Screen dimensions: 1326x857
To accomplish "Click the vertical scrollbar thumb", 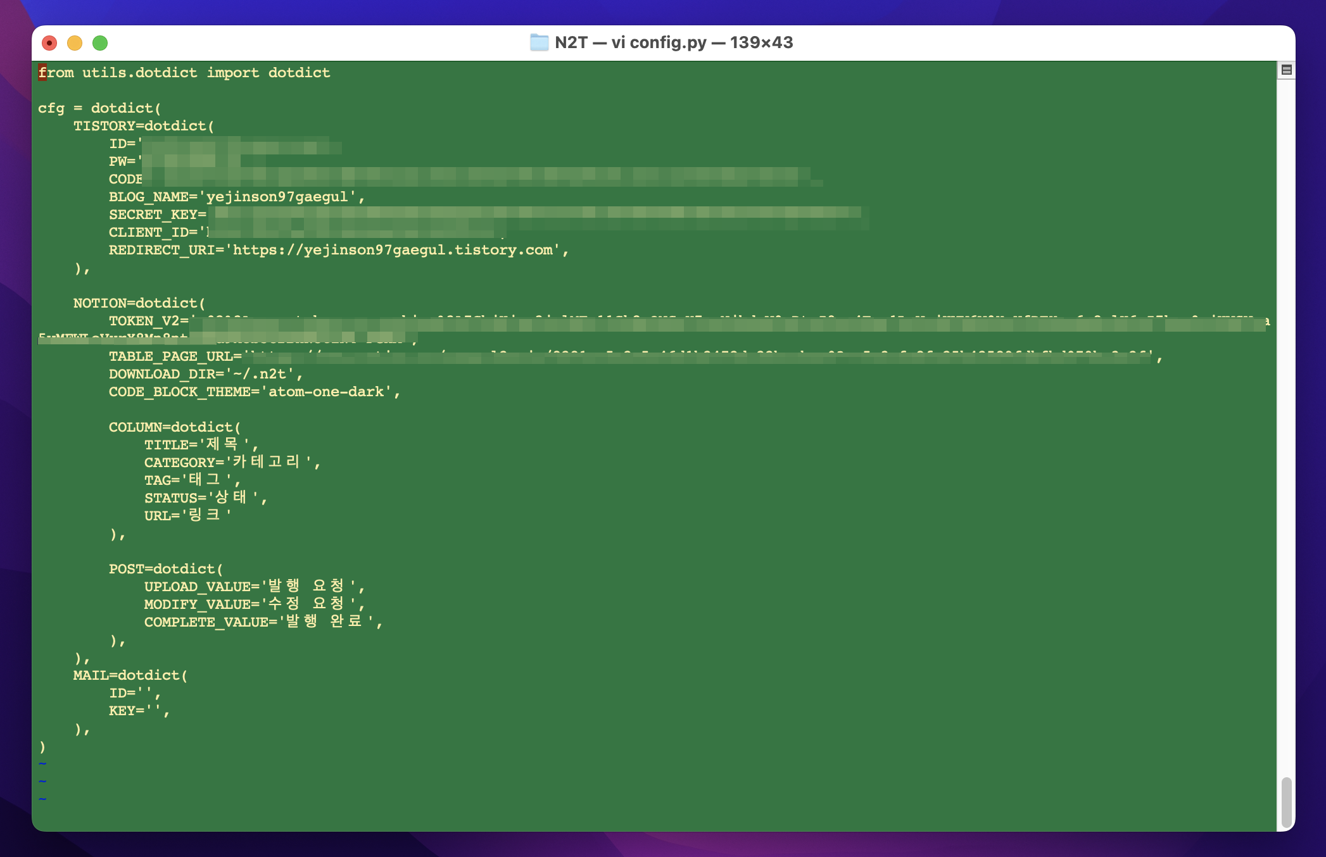I will point(1286,802).
